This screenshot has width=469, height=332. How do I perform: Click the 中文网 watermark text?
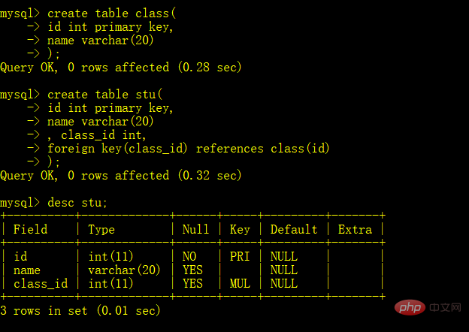446,307
